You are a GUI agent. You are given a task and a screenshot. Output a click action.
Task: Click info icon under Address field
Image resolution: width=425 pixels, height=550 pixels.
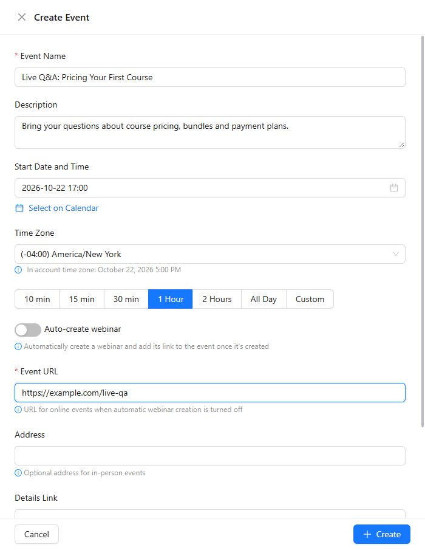tap(18, 473)
